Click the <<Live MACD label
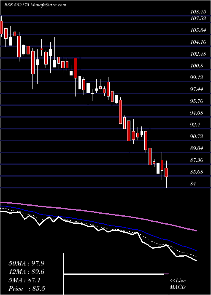Screen dimensions: 211x295 [x=178, y=284]
